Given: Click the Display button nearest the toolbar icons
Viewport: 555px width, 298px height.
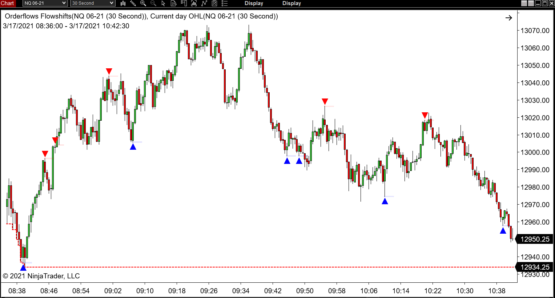Looking at the screenshot, I should tap(254, 3).
